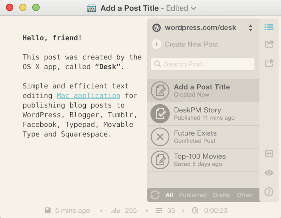
Task: Click the share/publish arrow icon
Action: point(269,44)
